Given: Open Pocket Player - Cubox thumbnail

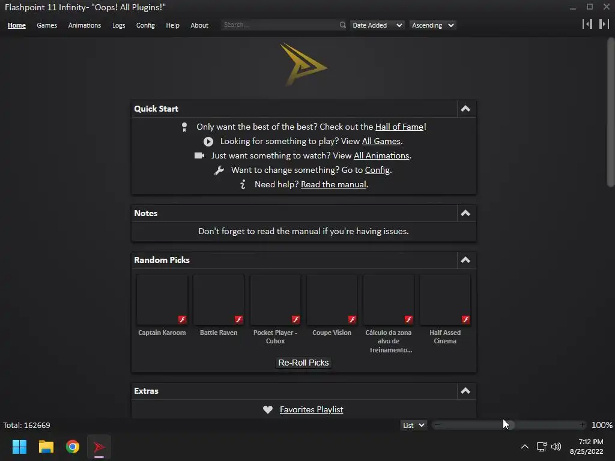Looking at the screenshot, I should [x=275, y=300].
